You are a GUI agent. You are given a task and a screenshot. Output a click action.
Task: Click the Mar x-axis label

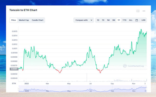click(x=47, y=84)
